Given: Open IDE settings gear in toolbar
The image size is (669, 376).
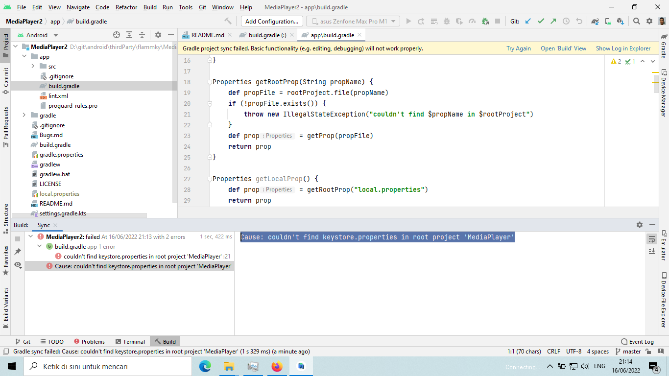Looking at the screenshot, I should click(649, 21).
